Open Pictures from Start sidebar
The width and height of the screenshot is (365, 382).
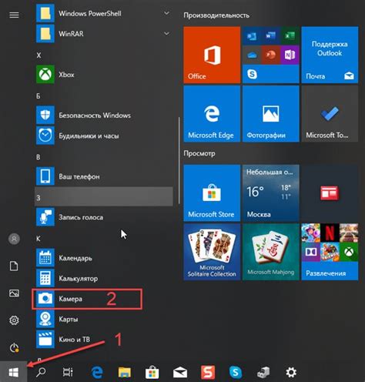pos(14,293)
